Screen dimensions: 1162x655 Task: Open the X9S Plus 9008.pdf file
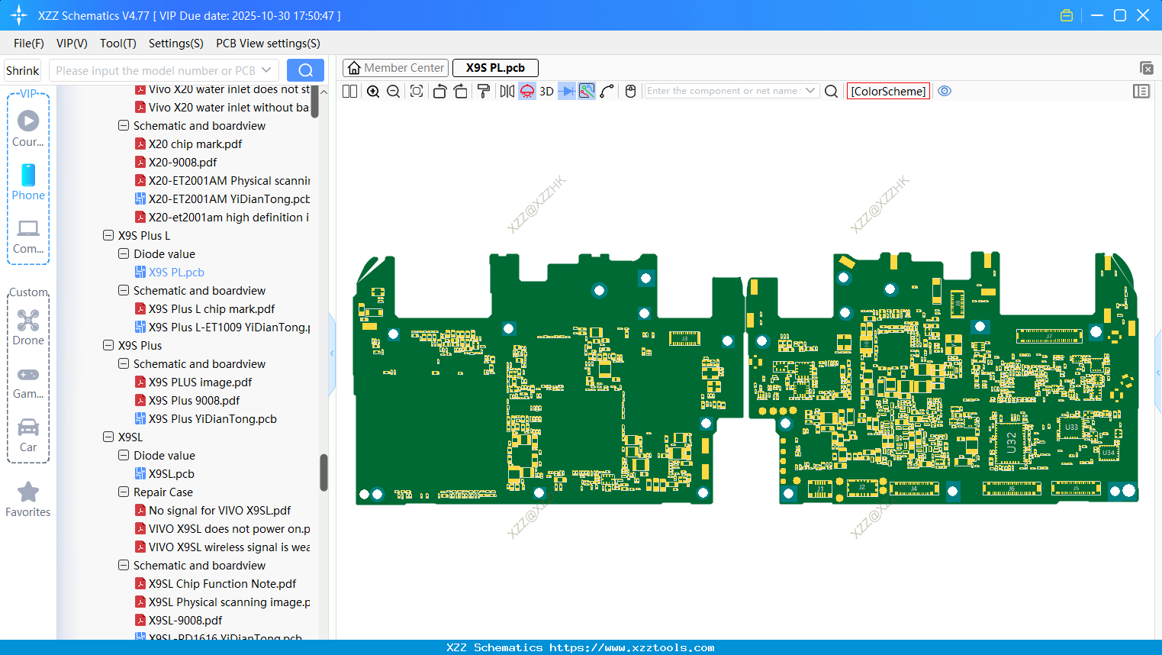tap(194, 401)
